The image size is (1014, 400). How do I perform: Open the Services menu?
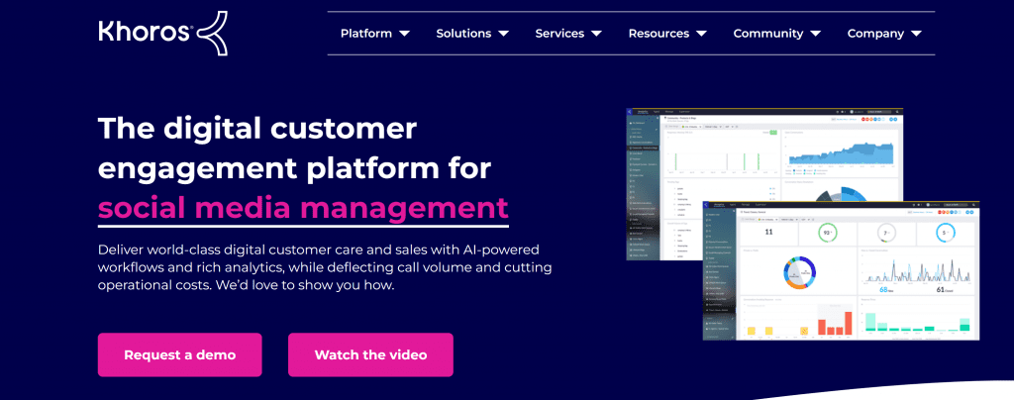[559, 34]
